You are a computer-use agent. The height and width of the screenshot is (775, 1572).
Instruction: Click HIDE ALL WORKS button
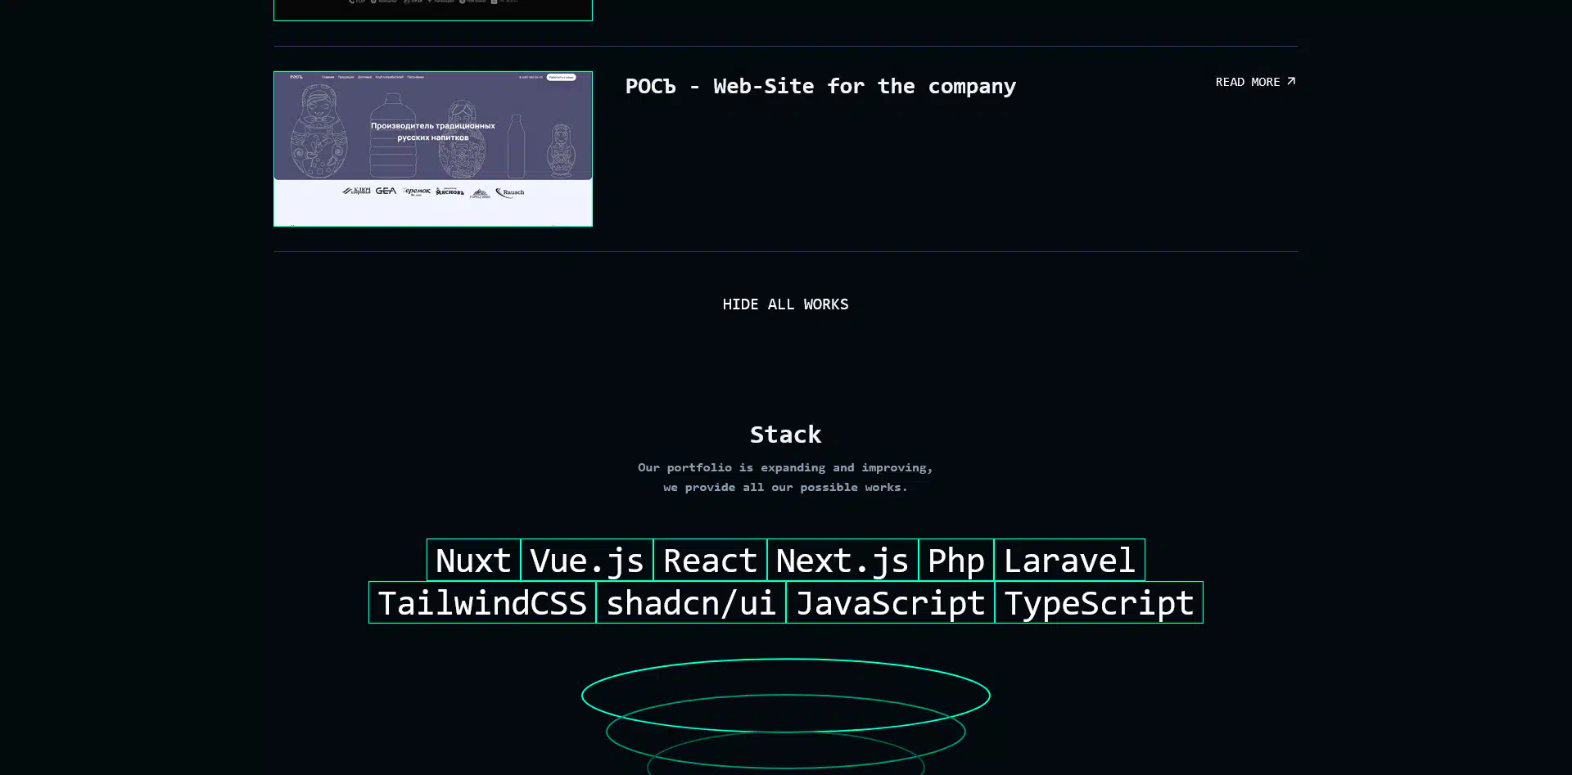coord(785,304)
